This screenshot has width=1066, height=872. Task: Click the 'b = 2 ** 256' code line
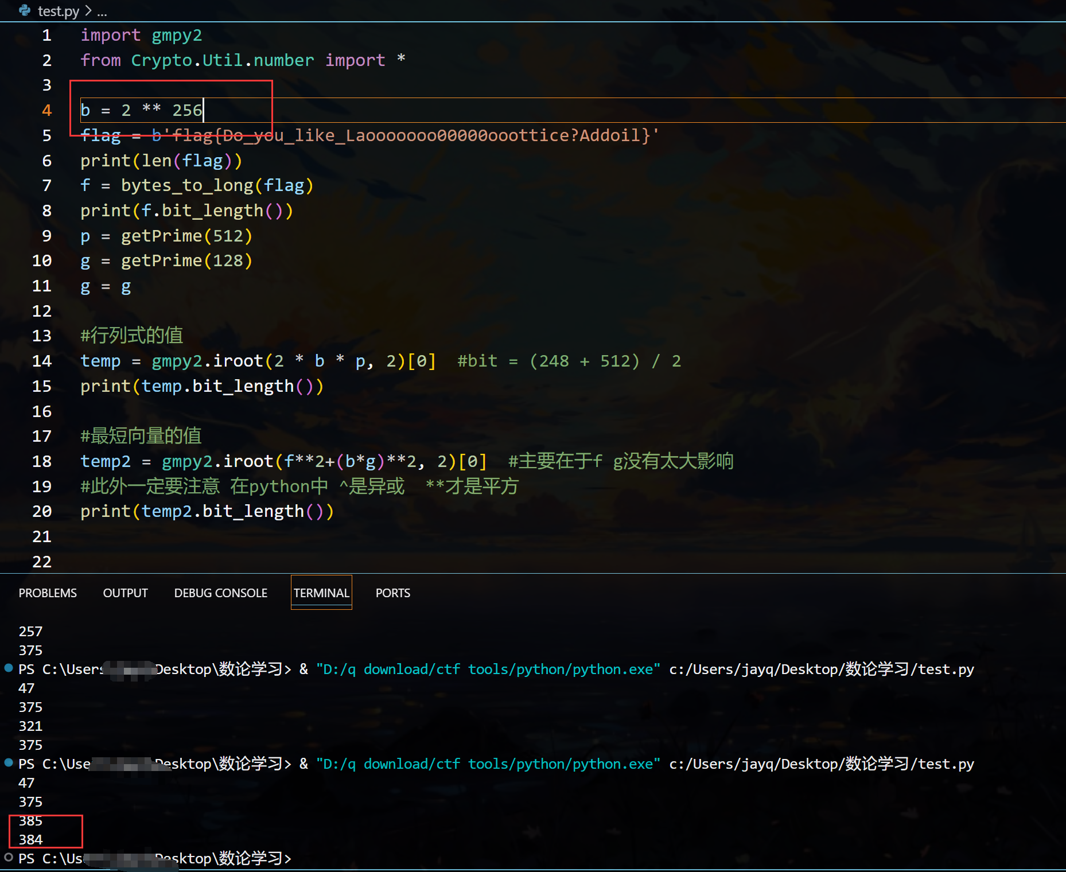[141, 110]
